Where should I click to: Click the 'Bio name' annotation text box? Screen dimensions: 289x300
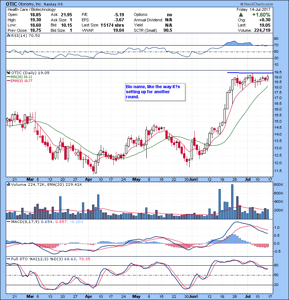[155, 92]
